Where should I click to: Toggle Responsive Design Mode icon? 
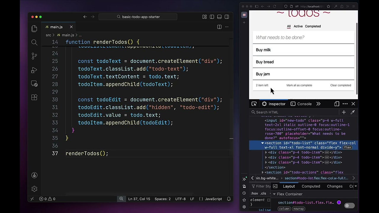coord(337,104)
